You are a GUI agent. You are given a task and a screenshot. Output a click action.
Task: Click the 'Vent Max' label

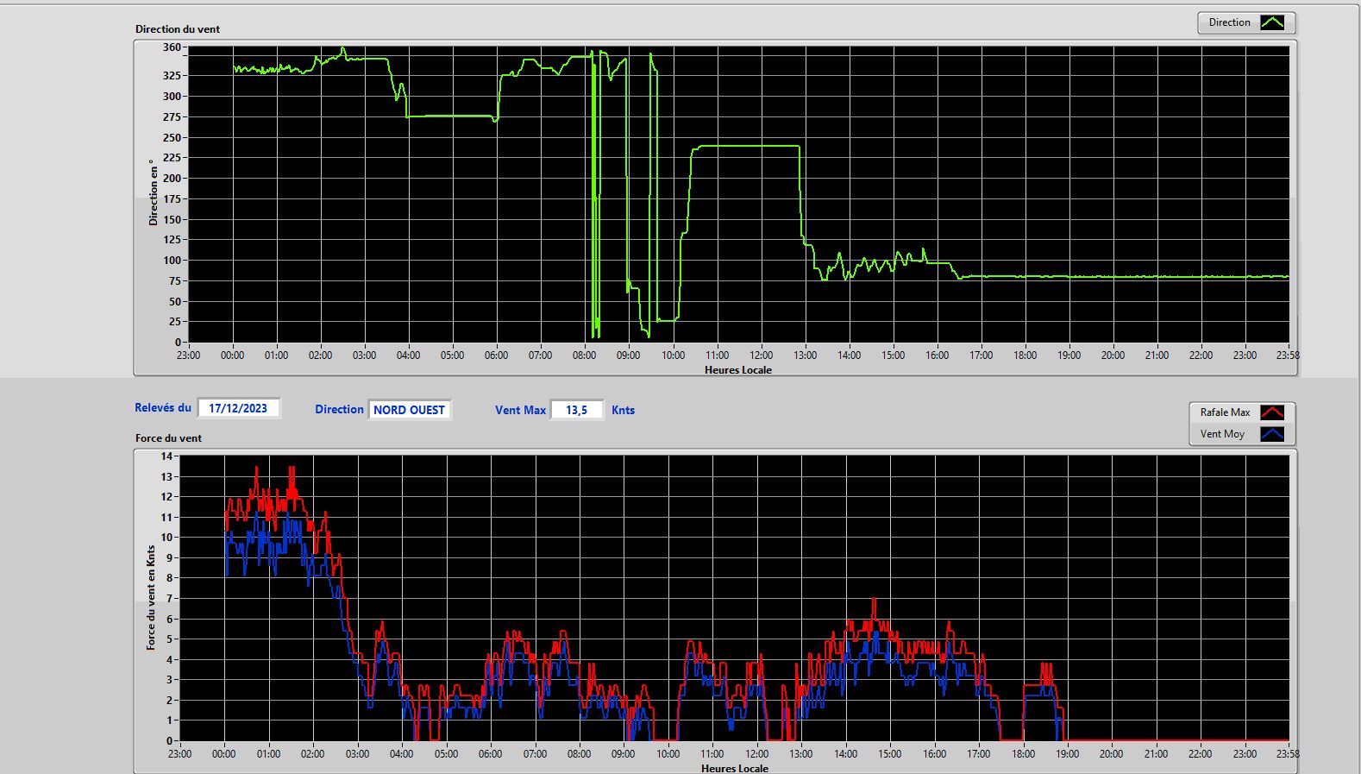point(520,410)
